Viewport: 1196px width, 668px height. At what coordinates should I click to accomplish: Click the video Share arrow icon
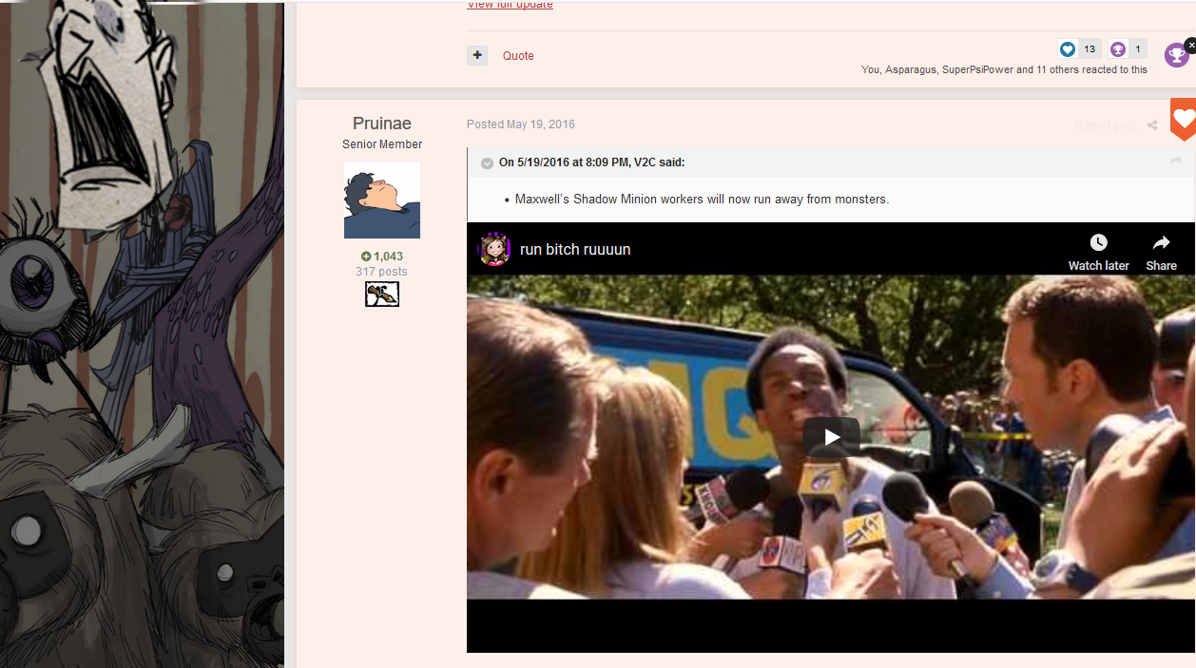[1161, 243]
